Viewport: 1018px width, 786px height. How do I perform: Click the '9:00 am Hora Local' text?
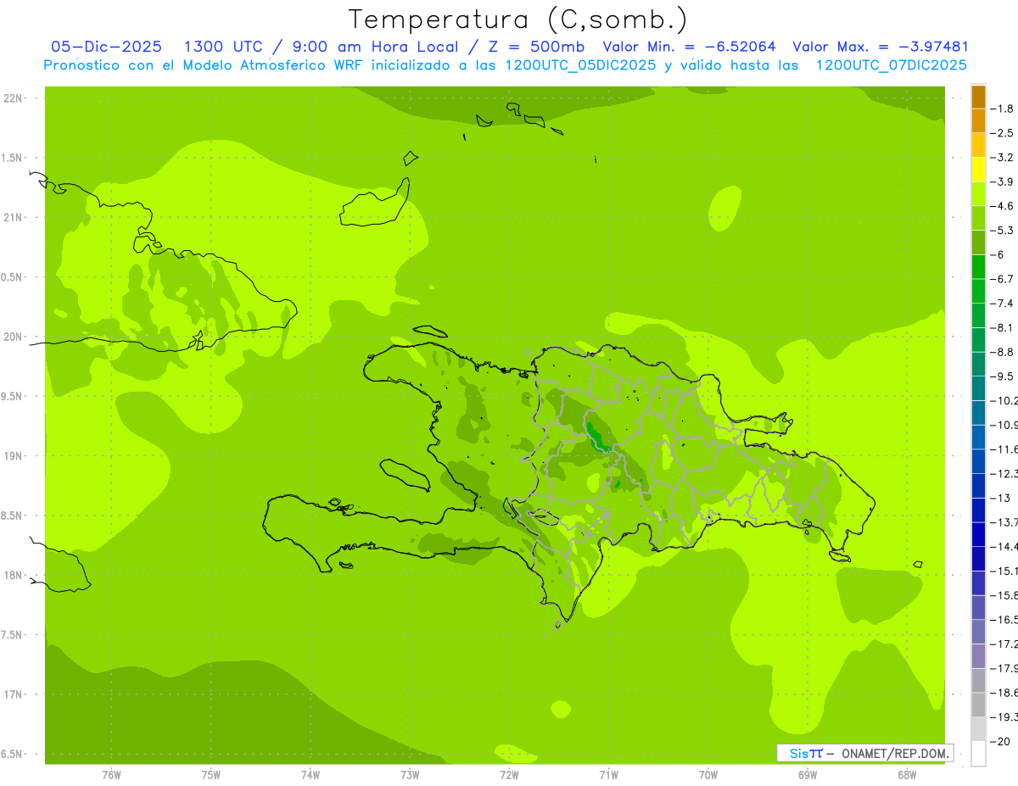click(x=374, y=47)
